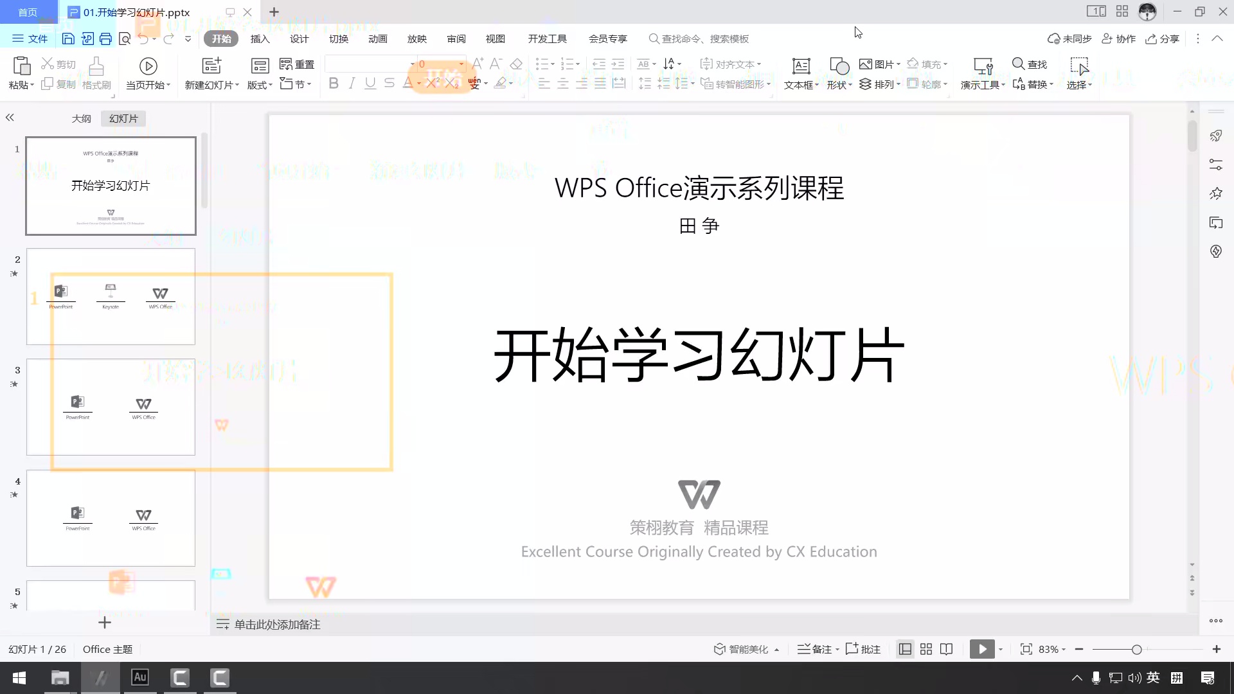This screenshot has width=1234, height=694.
Task: Click the Paste icon
Action: (21, 66)
